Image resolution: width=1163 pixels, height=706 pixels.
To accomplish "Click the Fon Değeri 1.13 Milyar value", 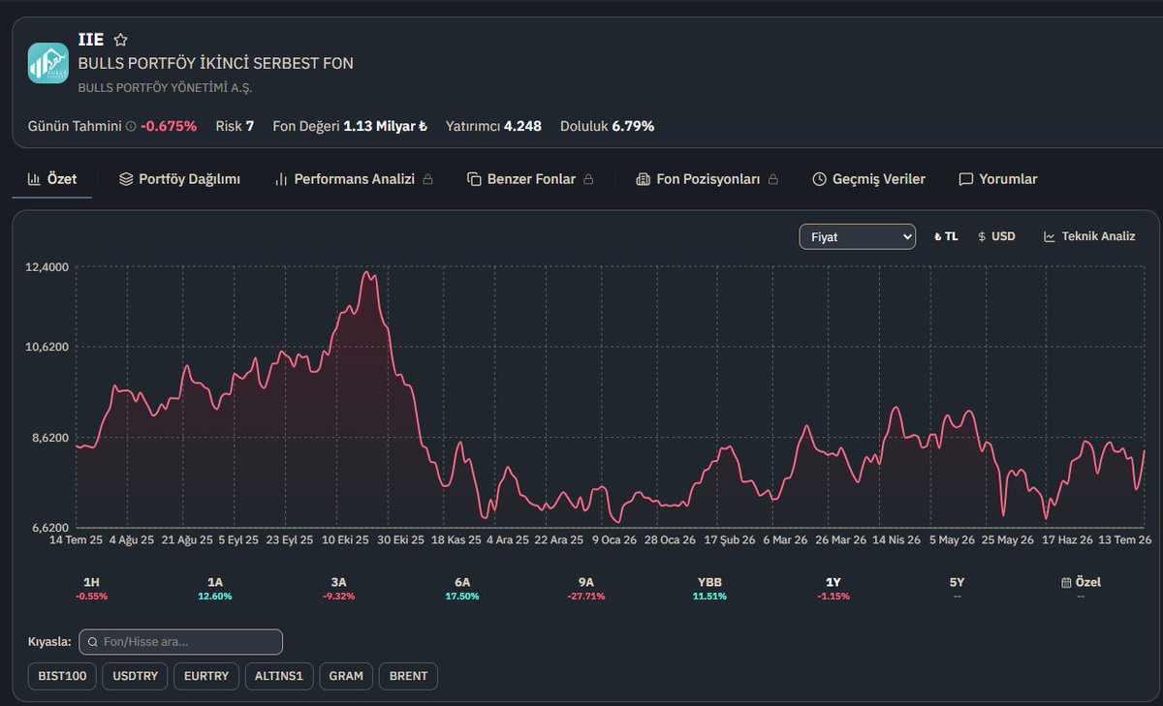I will pyautogui.click(x=386, y=126).
